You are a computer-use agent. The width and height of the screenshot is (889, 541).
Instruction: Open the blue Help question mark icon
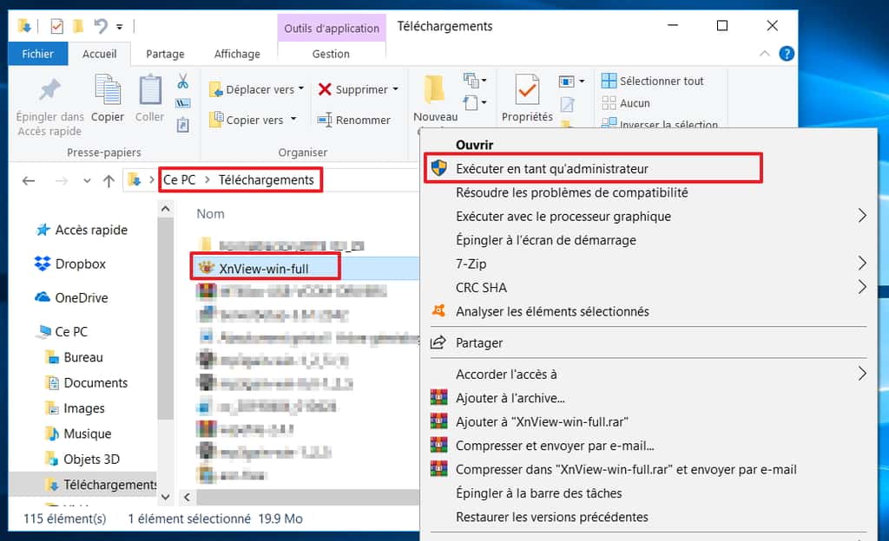click(787, 54)
